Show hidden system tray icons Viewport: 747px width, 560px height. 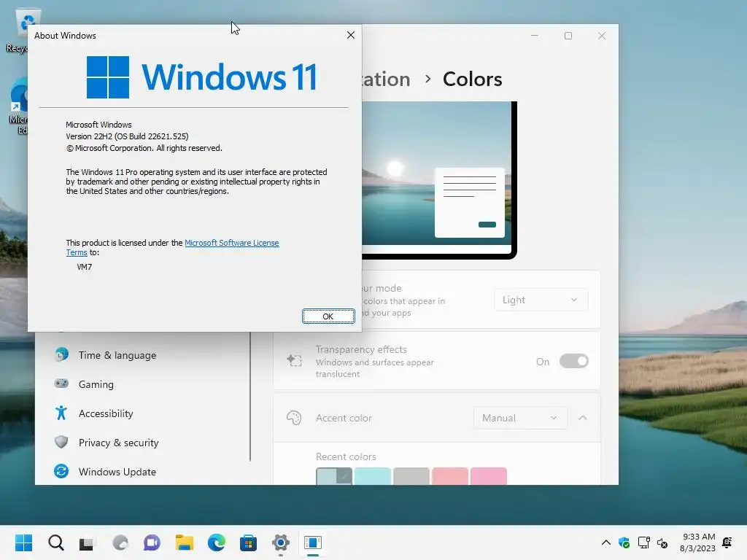tap(605, 542)
